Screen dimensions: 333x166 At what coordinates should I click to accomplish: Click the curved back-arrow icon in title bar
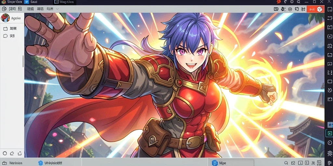(x=285, y=2)
